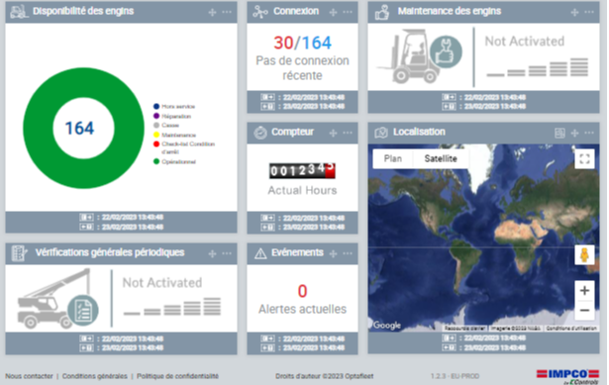Open the ellipsis menu on Connexion widget

348,12
